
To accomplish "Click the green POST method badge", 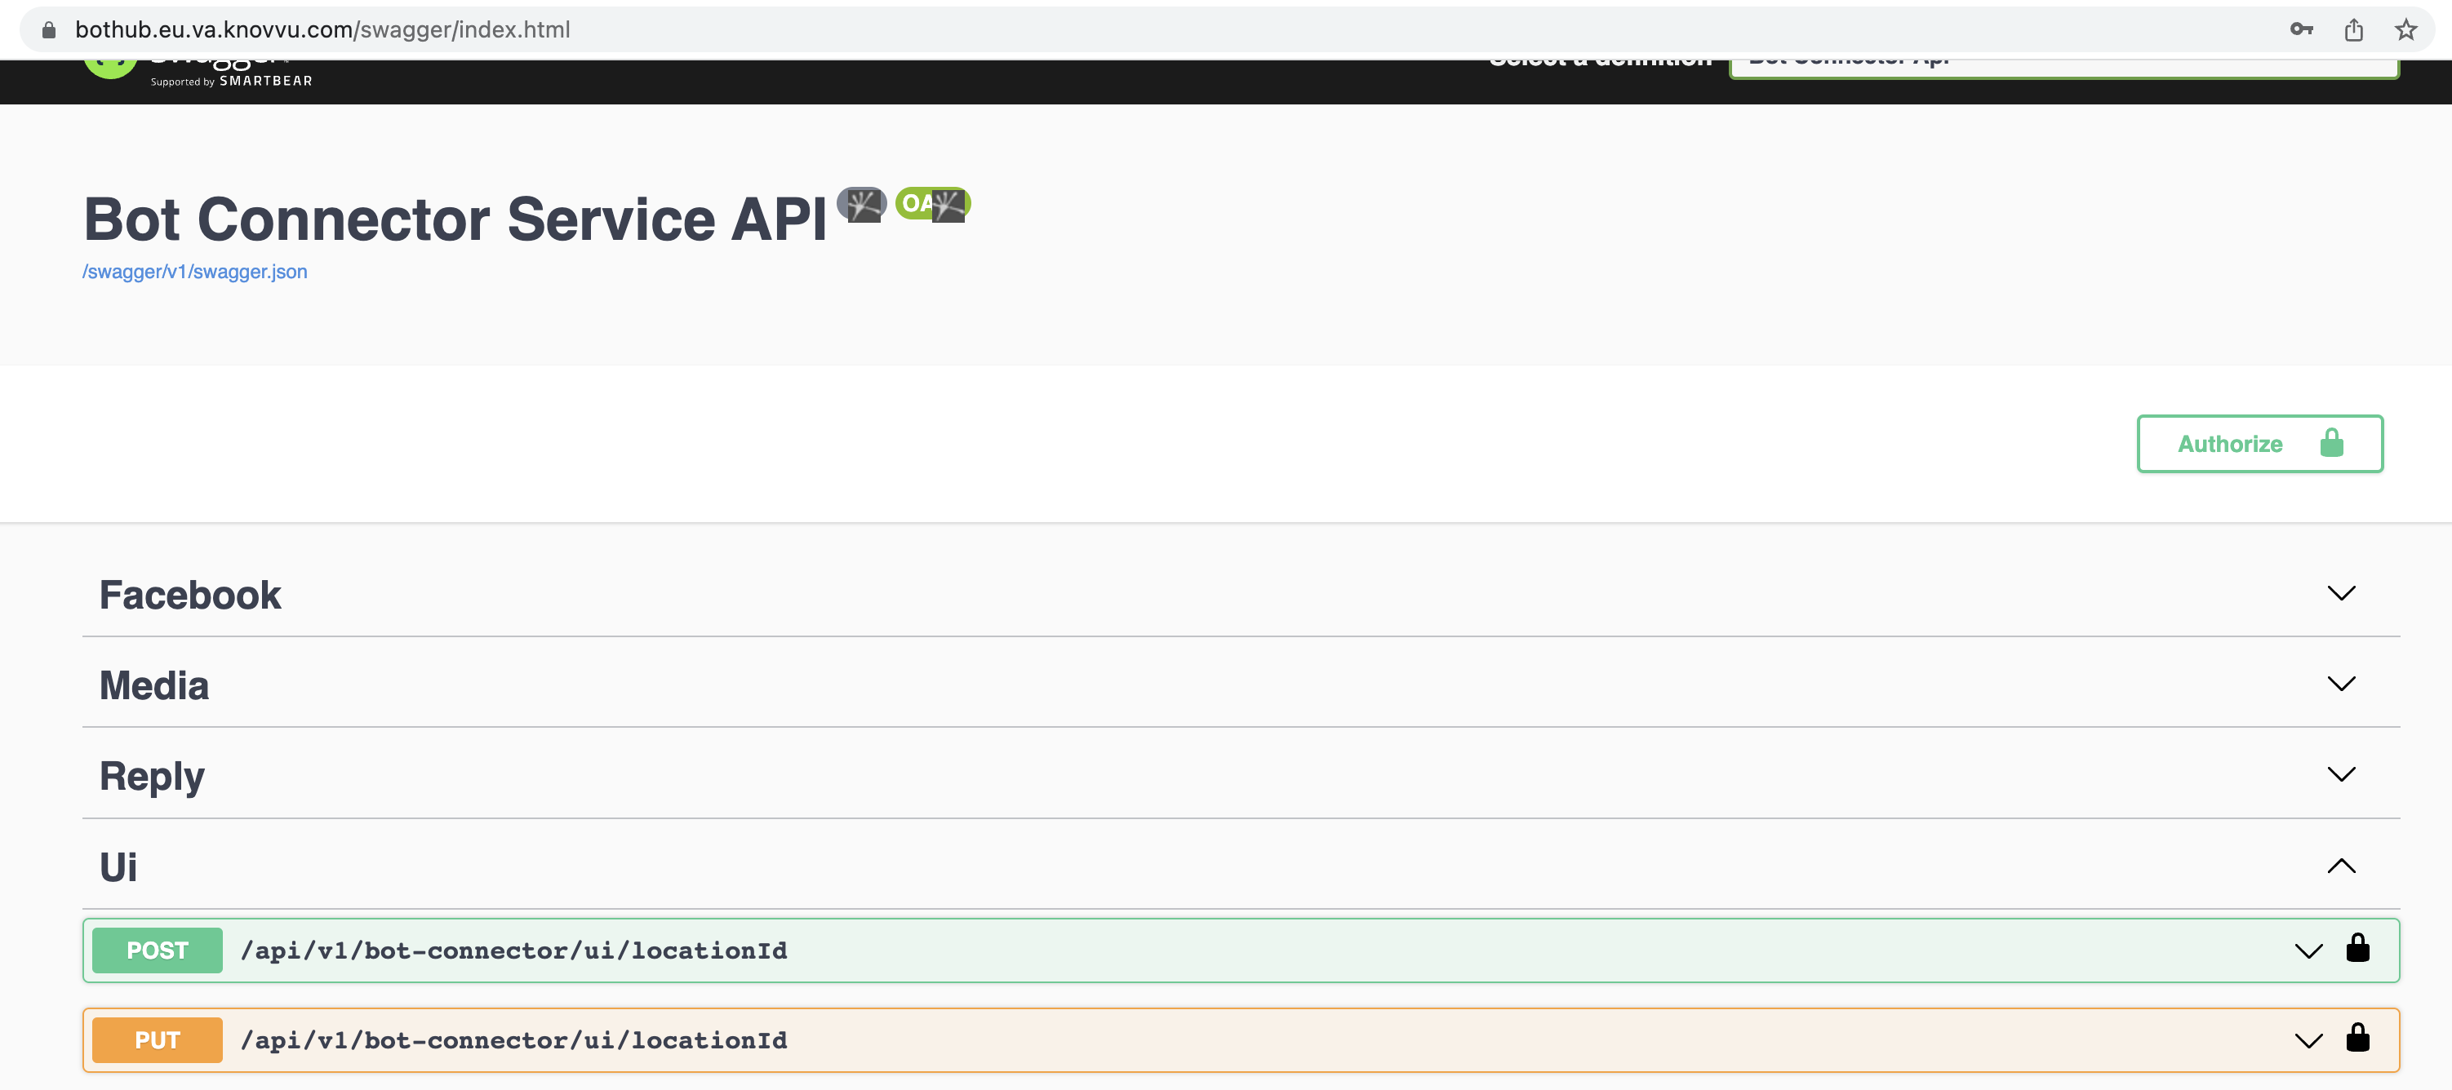I will pyautogui.click(x=157, y=950).
